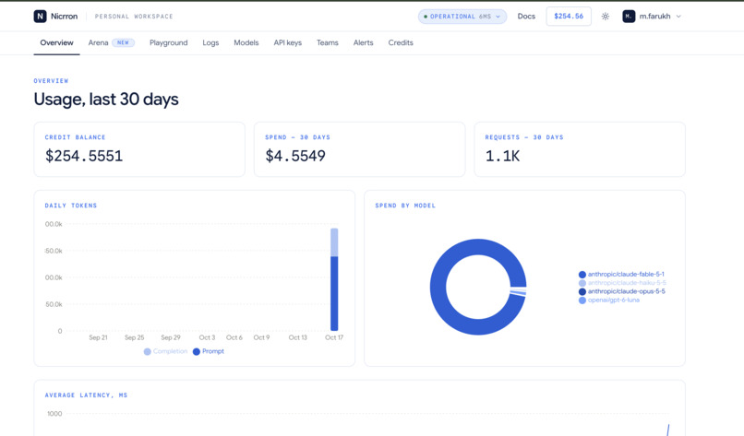The width and height of the screenshot is (744, 436).
Task: Open the OPERATIONAL 6MS status dropdown
Action: click(462, 16)
